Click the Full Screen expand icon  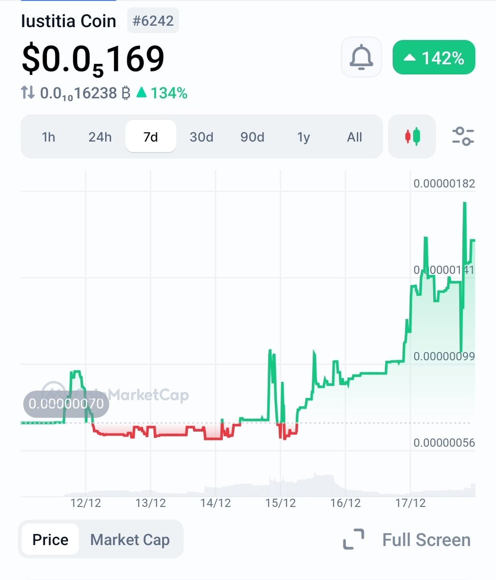point(354,539)
